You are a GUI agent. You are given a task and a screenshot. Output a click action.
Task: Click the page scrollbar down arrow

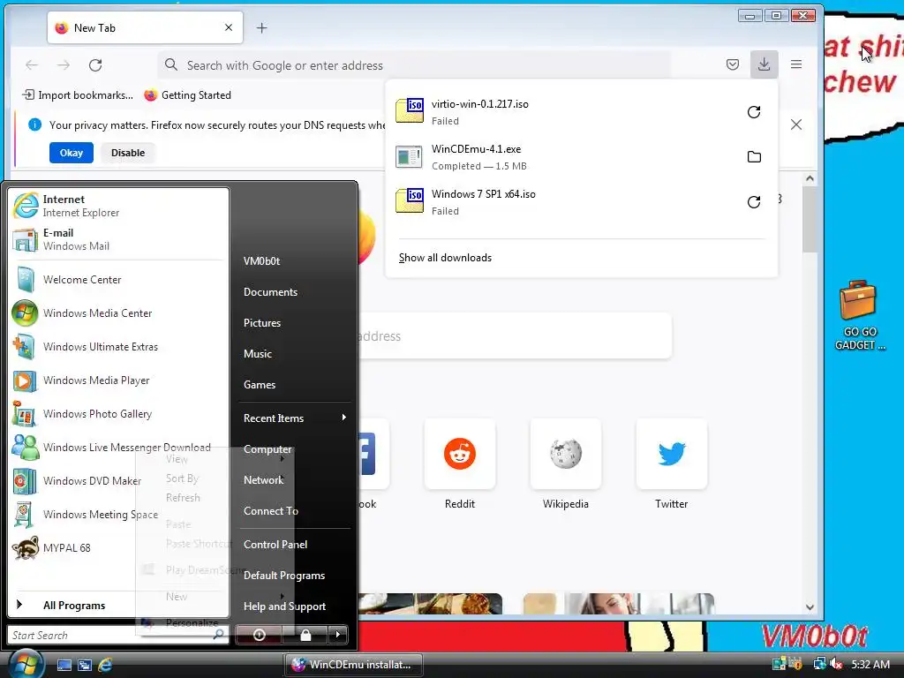point(810,607)
